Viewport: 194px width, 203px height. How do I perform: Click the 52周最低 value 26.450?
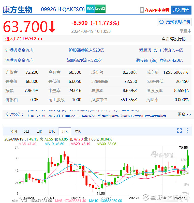(x=182, y=82)
